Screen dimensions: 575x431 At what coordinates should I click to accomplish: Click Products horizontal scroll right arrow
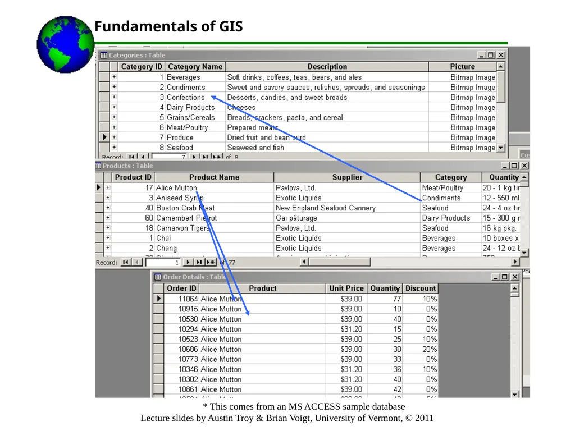click(515, 262)
